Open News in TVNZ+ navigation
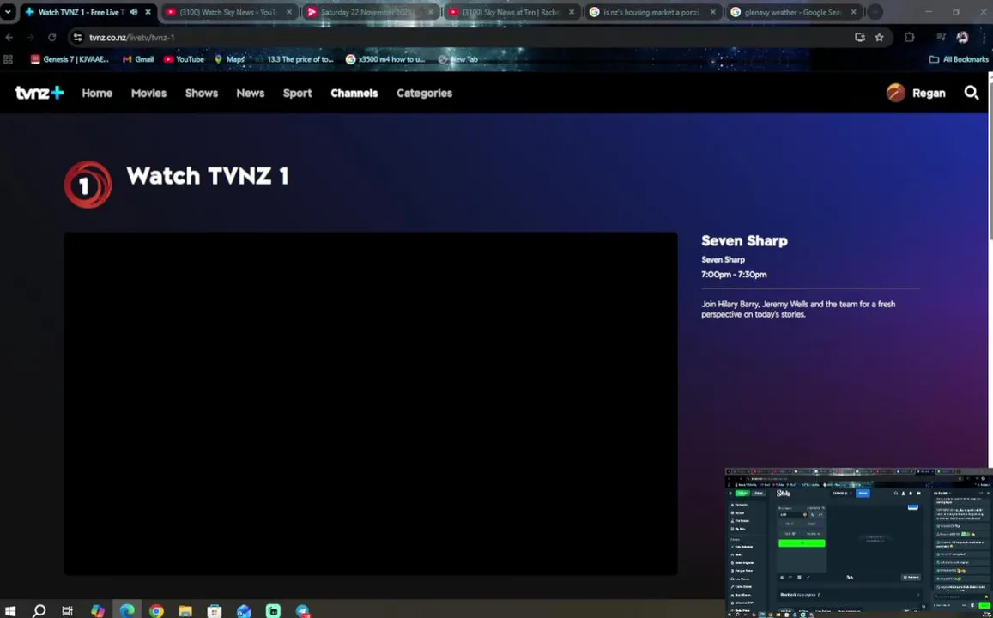Screen dimensions: 993x618 [x=250, y=93]
